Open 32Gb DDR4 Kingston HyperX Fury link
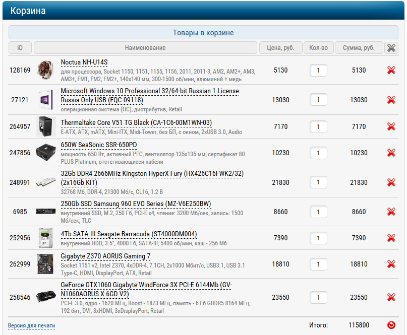The width and height of the screenshot is (407, 335). 152,178
